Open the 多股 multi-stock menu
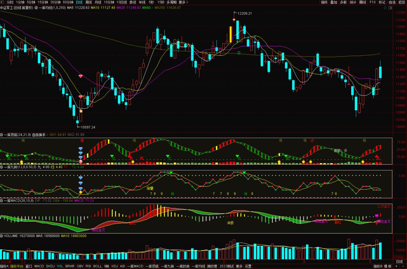The width and height of the screenshot is (407, 269). tap(343, 2)
